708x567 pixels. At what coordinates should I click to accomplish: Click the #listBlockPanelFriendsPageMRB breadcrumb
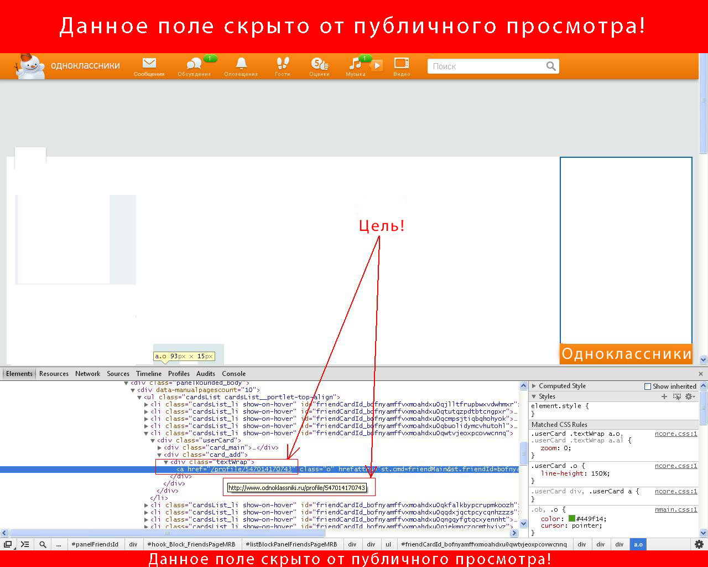pyautogui.click(x=291, y=544)
